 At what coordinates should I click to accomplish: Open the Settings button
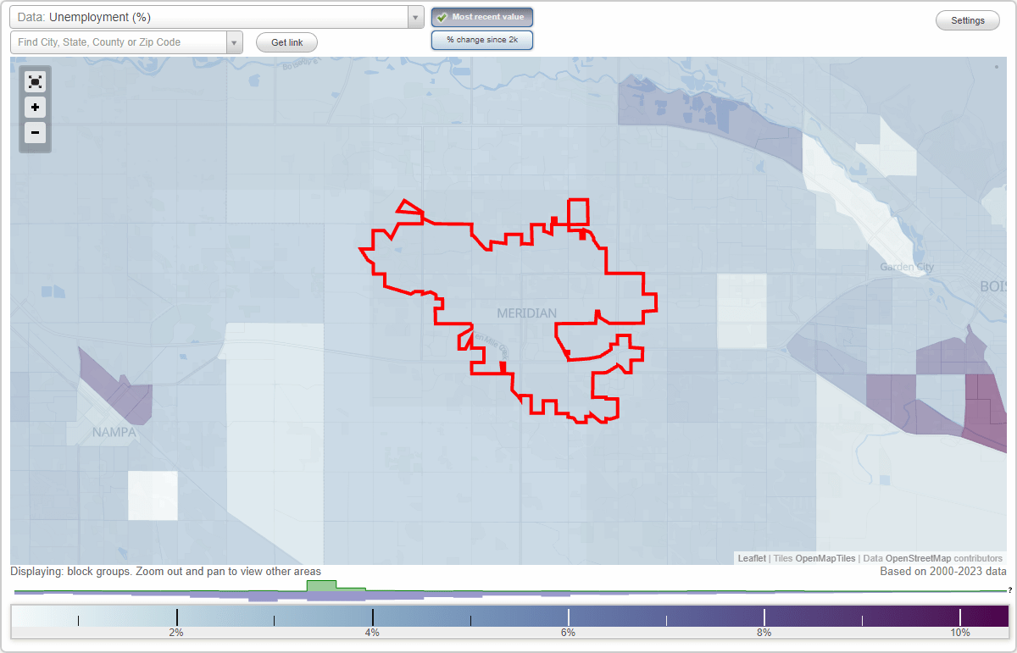point(968,20)
